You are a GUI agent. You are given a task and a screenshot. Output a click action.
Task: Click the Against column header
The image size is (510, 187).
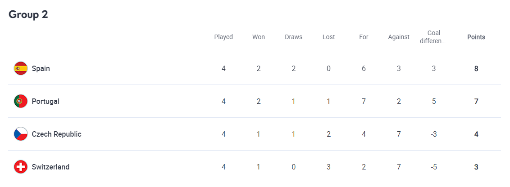coord(399,37)
